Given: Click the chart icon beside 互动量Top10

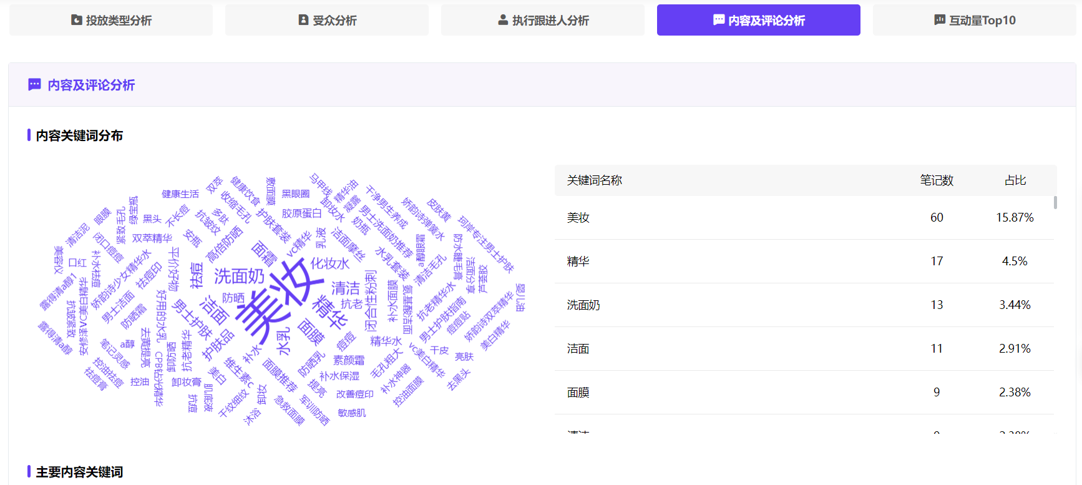Looking at the screenshot, I should click(x=940, y=20).
